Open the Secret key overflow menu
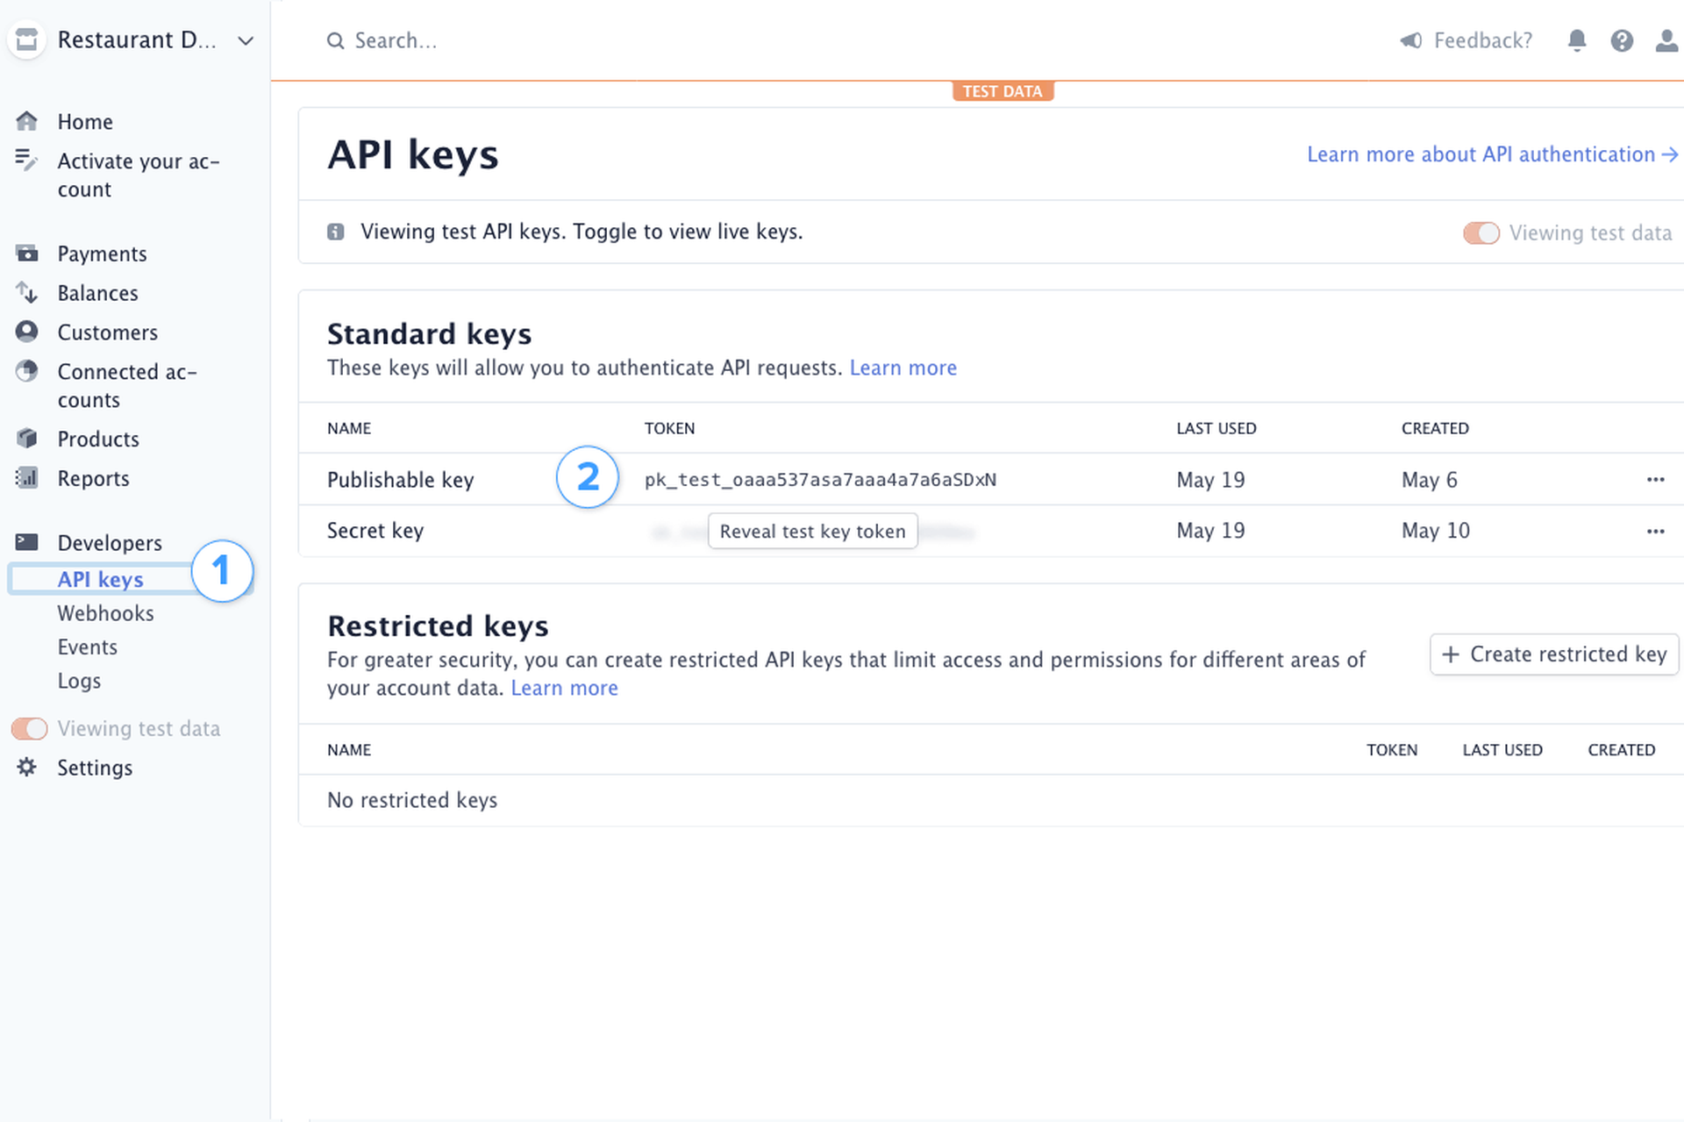1684x1122 pixels. pyautogui.click(x=1656, y=531)
